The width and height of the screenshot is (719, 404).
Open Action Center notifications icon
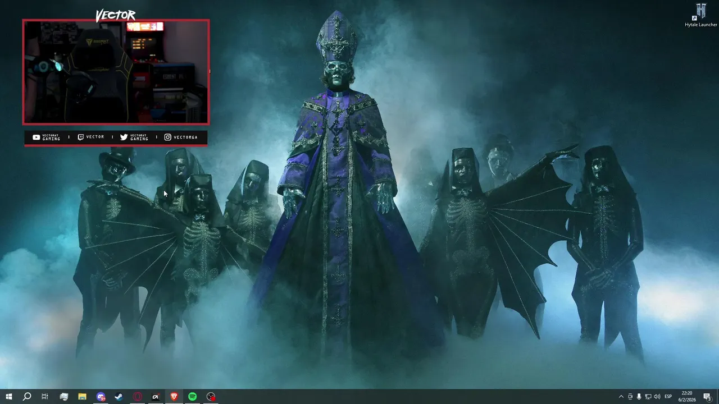click(x=708, y=397)
